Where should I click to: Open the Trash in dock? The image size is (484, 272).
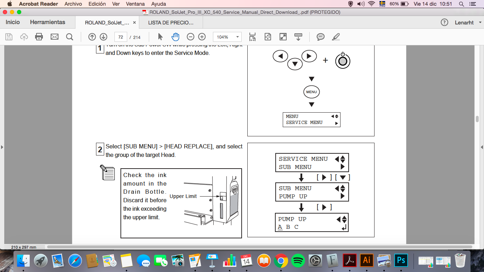coord(460,261)
